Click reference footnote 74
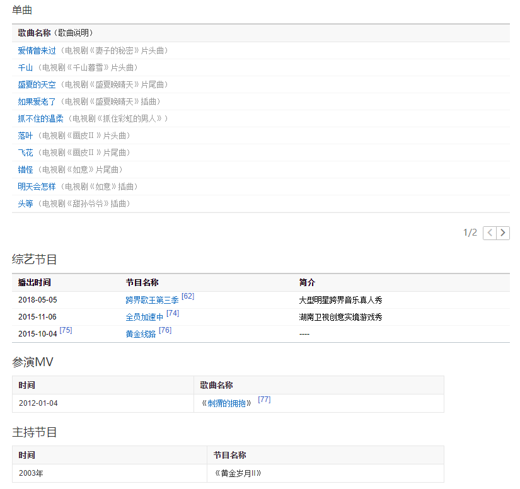Screen dimensions: 520x489 click(x=173, y=313)
